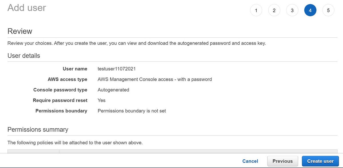343x168 pixels.
Task: Select the AWS Management Console access text
Action: pos(155,79)
